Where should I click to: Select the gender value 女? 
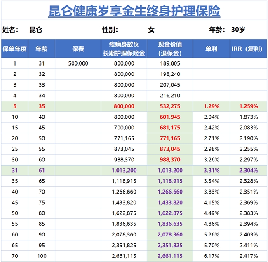point(151,30)
